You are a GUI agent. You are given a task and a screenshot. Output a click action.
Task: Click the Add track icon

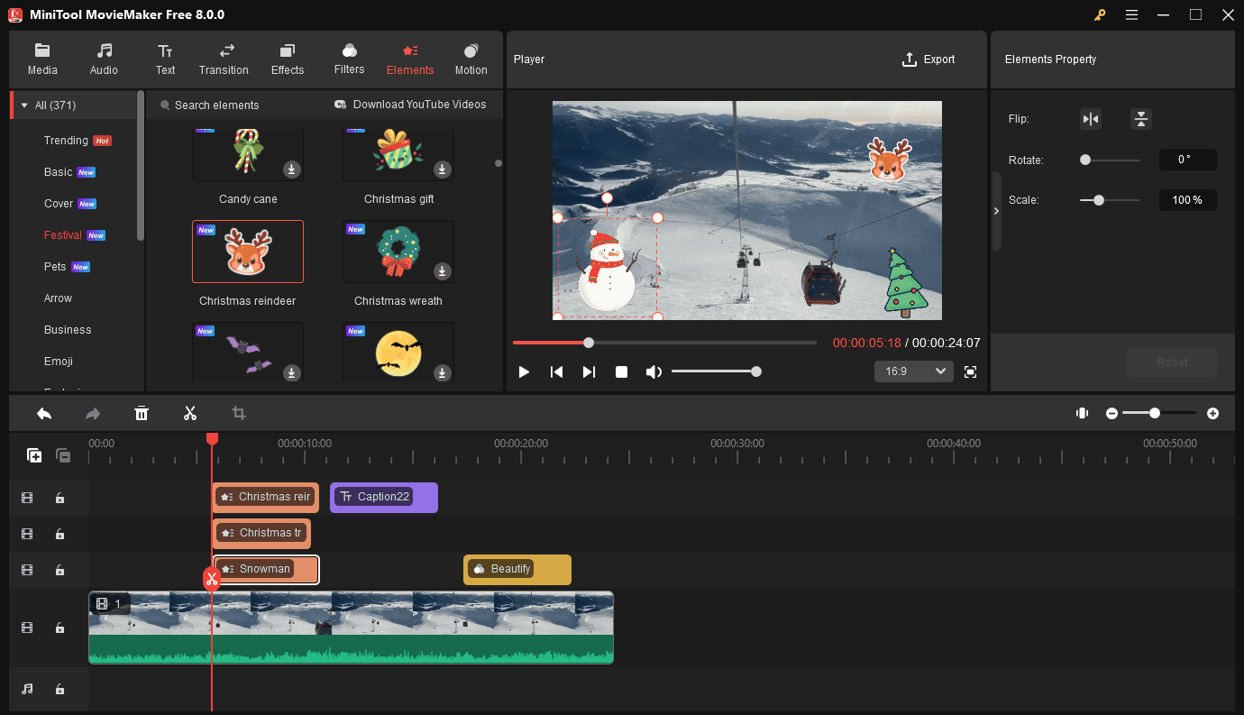[x=34, y=455]
